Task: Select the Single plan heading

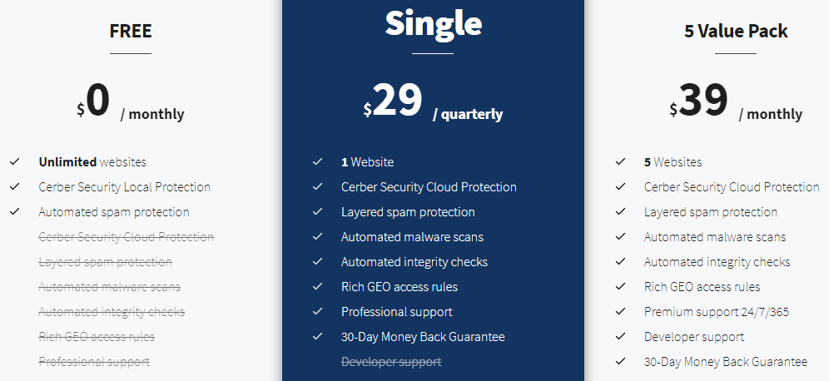Action: tap(433, 23)
